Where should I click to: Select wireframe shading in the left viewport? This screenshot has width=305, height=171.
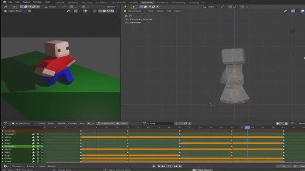100,11
